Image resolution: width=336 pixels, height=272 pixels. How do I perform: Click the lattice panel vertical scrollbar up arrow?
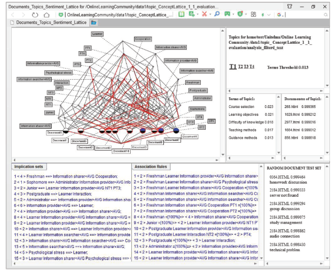[223, 31]
